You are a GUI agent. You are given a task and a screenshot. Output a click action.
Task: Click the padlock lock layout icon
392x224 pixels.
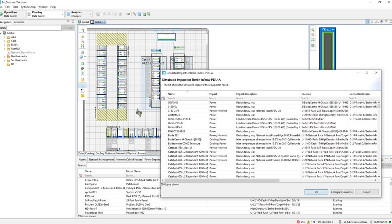click(x=82, y=80)
